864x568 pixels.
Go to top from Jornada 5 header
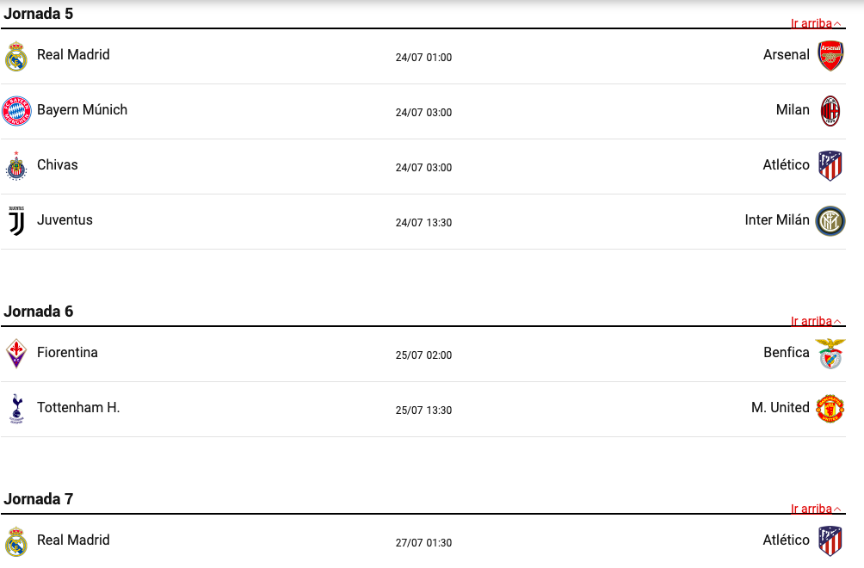[x=816, y=24]
